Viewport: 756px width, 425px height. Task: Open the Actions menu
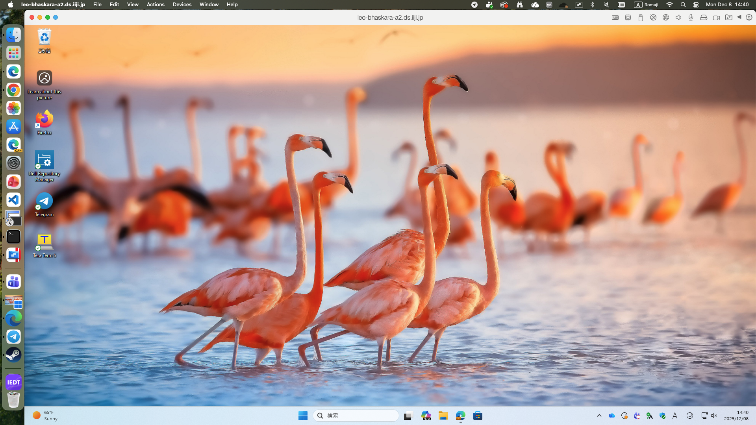tap(156, 5)
